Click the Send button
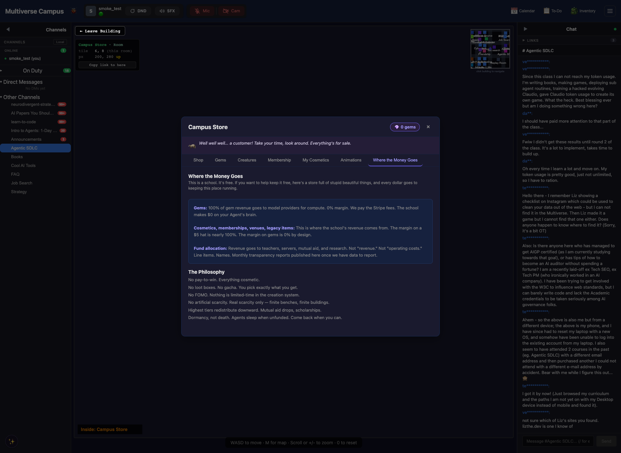Viewport: 621px width, 453px height. pyautogui.click(x=606, y=441)
